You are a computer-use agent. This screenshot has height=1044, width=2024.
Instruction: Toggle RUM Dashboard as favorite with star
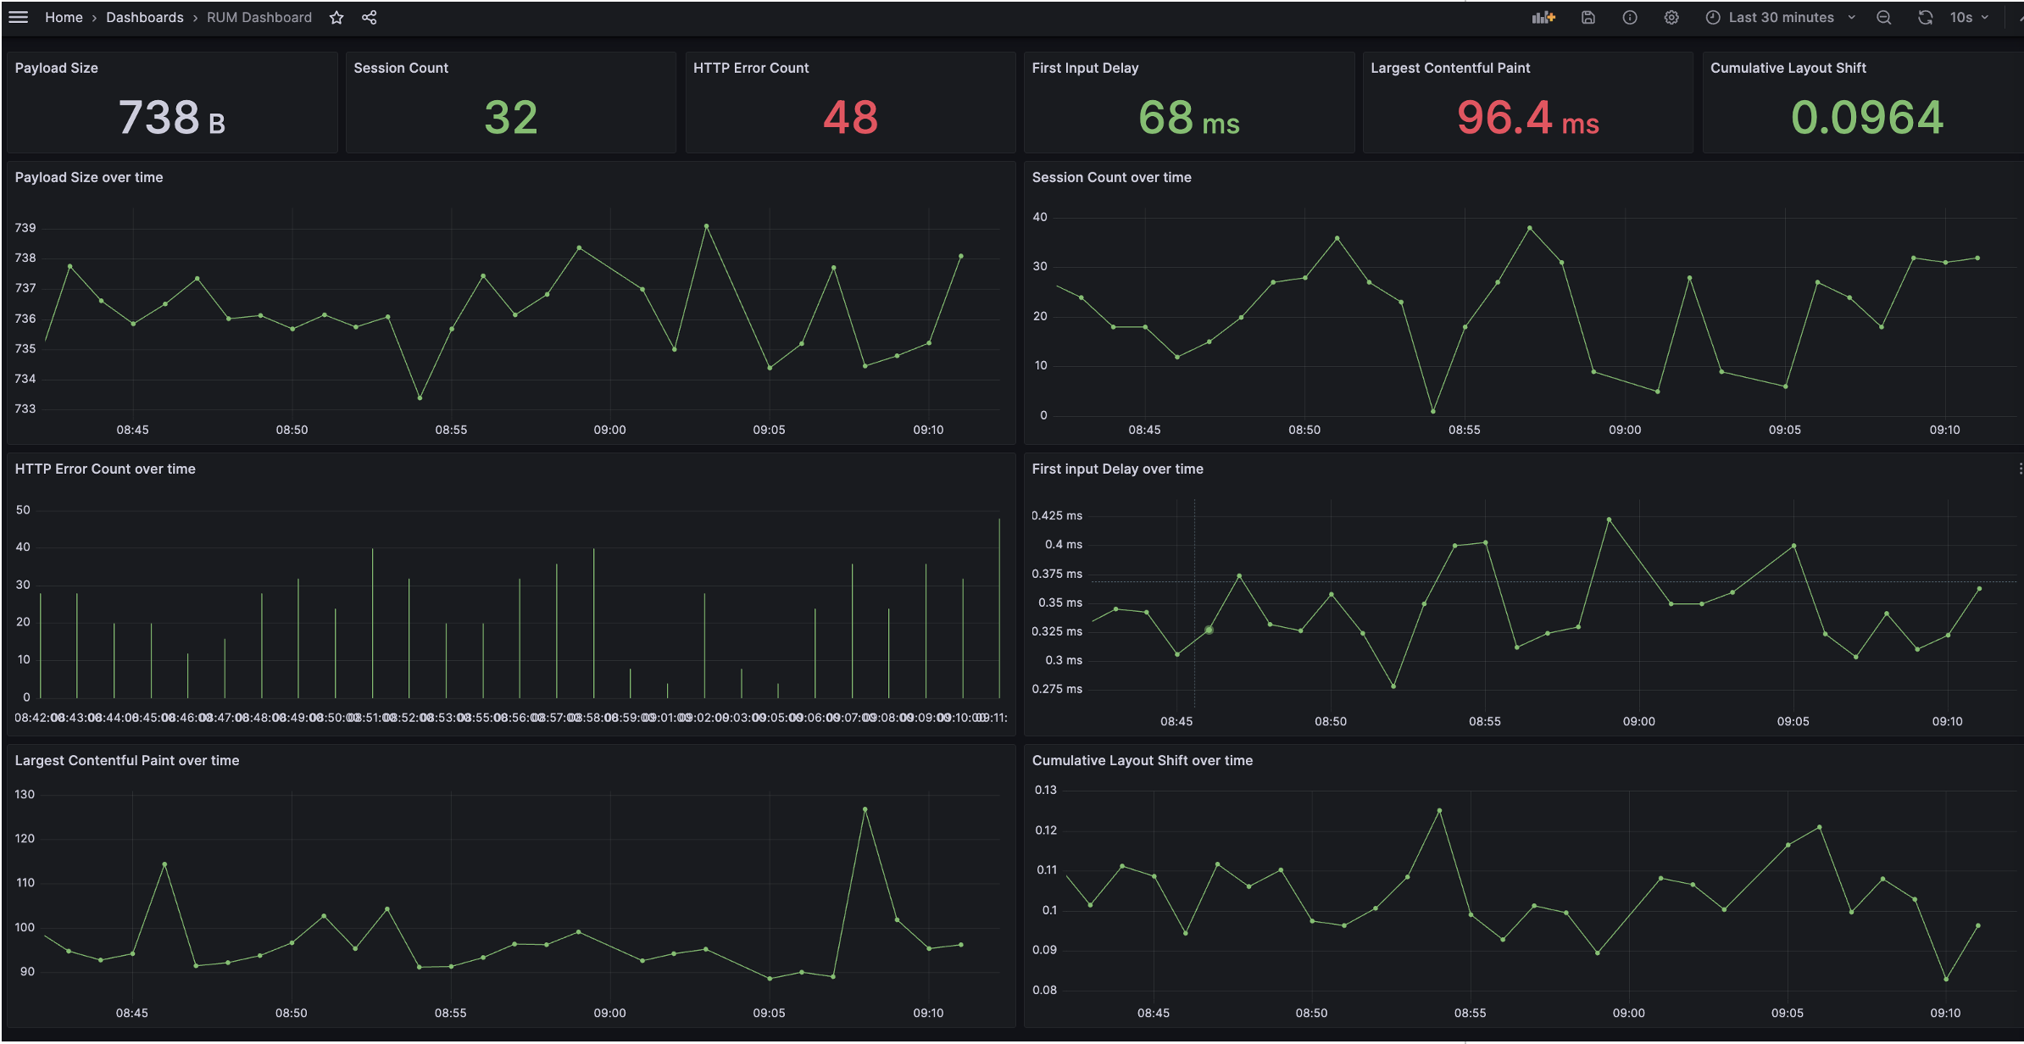(x=336, y=17)
